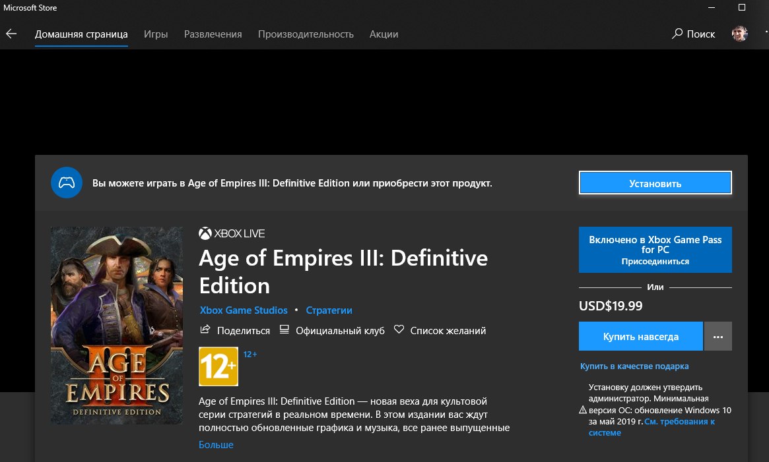Screen dimensions: 769x462
Task: Open the Акции tab
Action: 384,34
